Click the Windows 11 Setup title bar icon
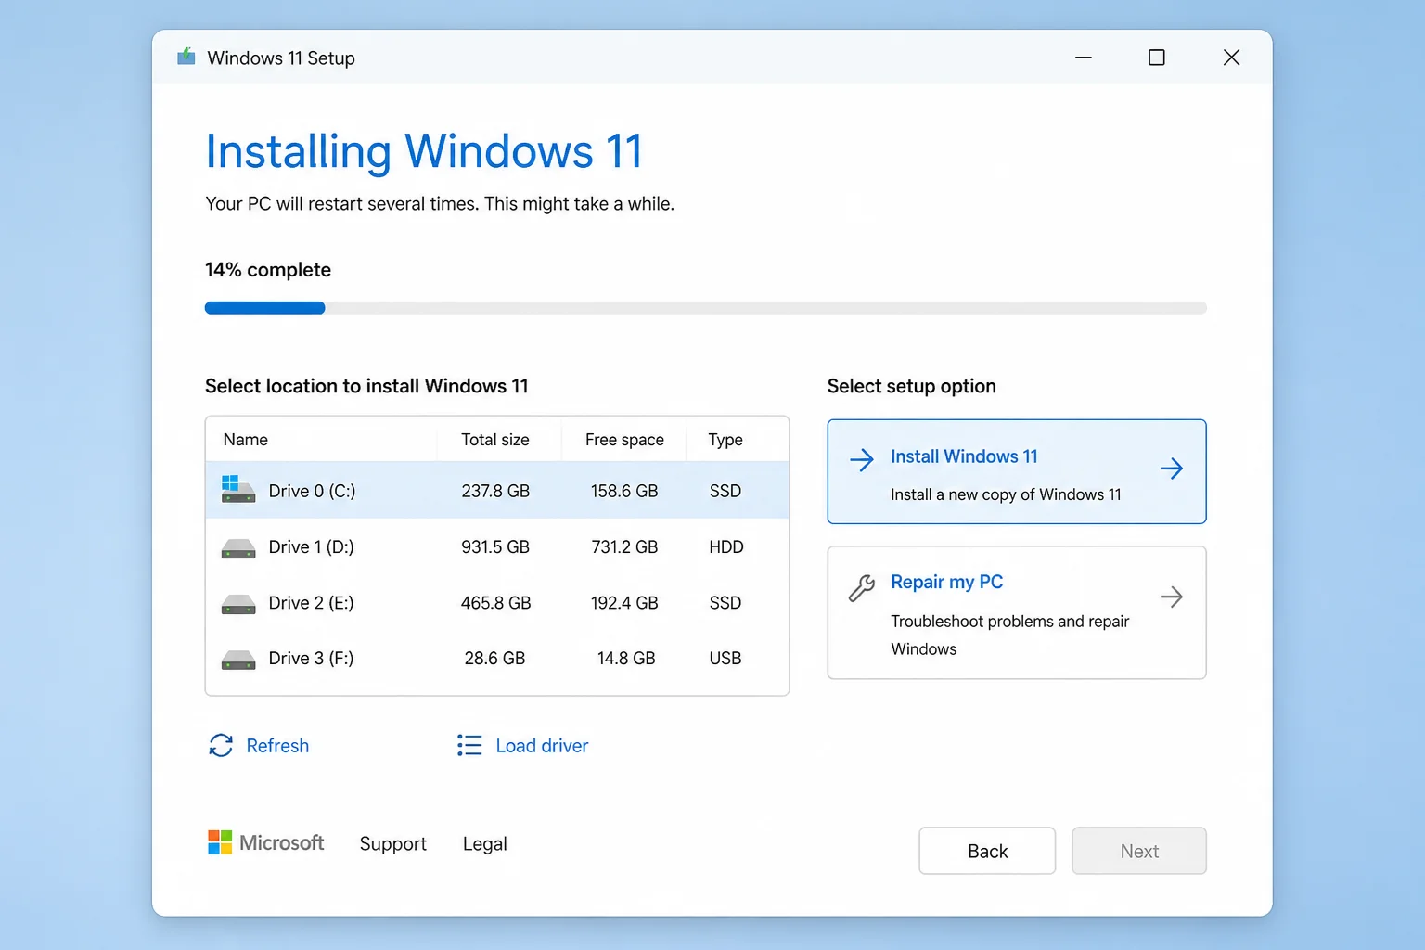 186,57
